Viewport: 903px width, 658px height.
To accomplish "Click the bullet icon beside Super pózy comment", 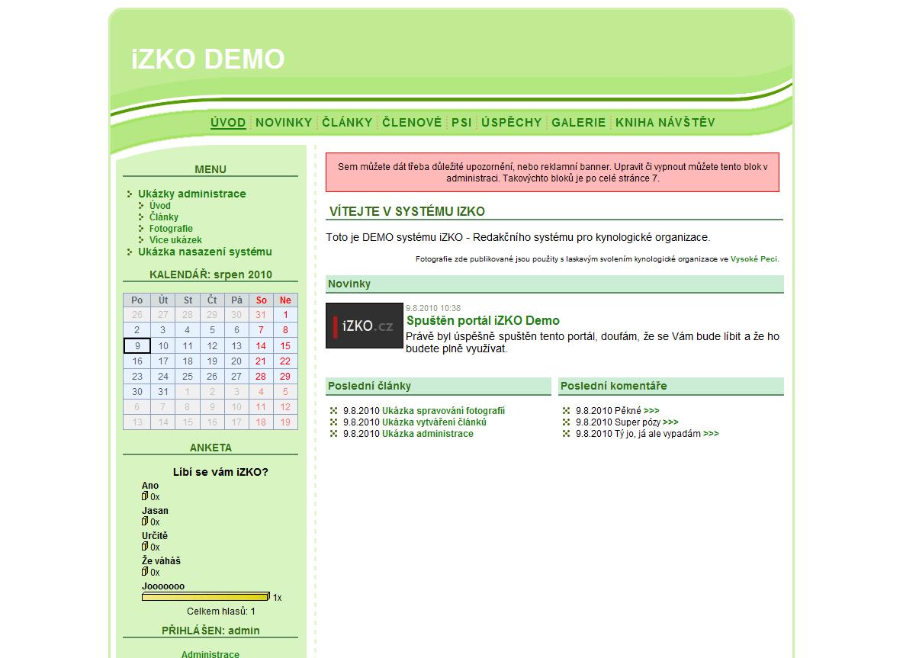I will pos(566,422).
